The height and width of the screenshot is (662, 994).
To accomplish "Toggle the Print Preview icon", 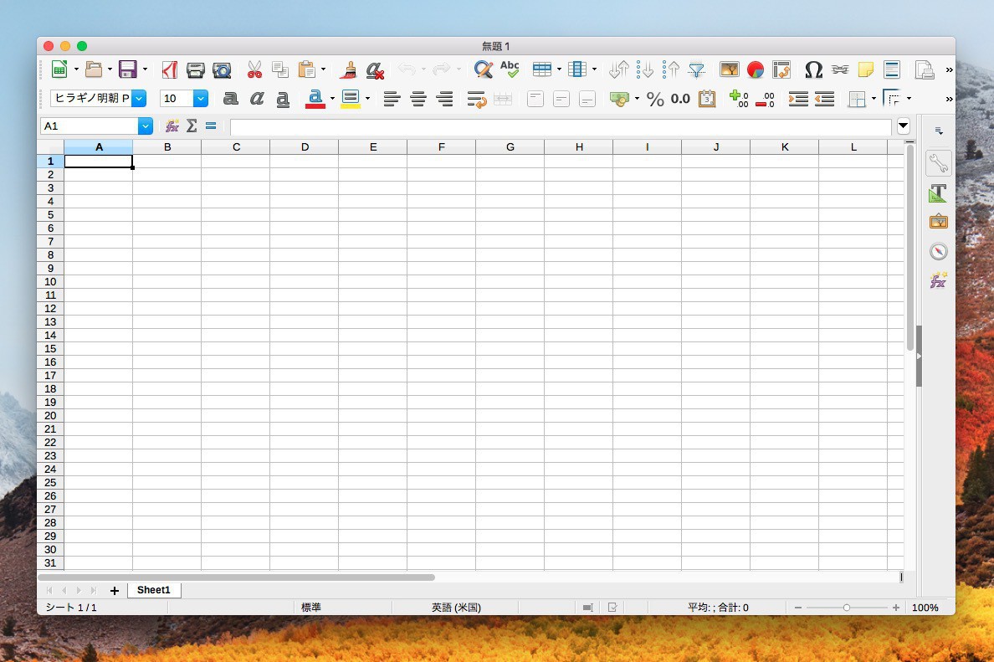I will point(222,69).
